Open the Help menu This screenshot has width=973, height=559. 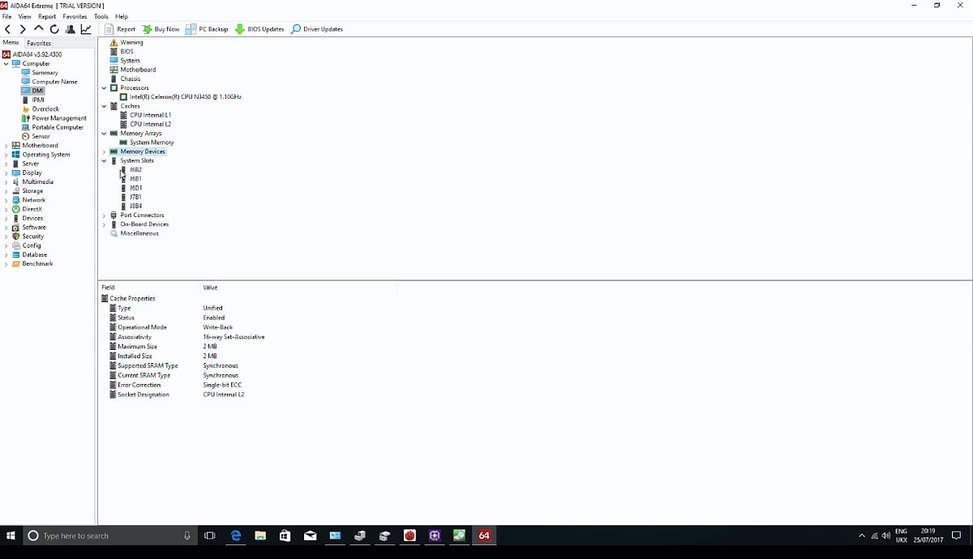pyautogui.click(x=122, y=16)
